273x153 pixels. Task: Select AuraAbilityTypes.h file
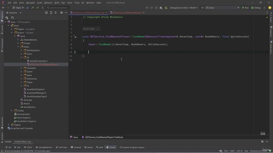tap(35, 89)
